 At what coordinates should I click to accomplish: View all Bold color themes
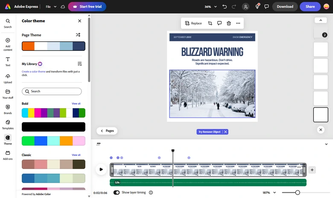click(76, 103)
